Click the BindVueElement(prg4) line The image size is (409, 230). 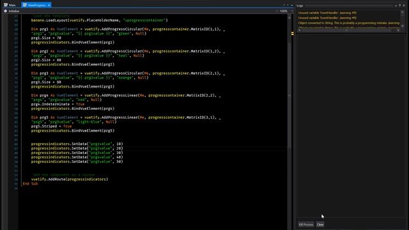(72, 109)
